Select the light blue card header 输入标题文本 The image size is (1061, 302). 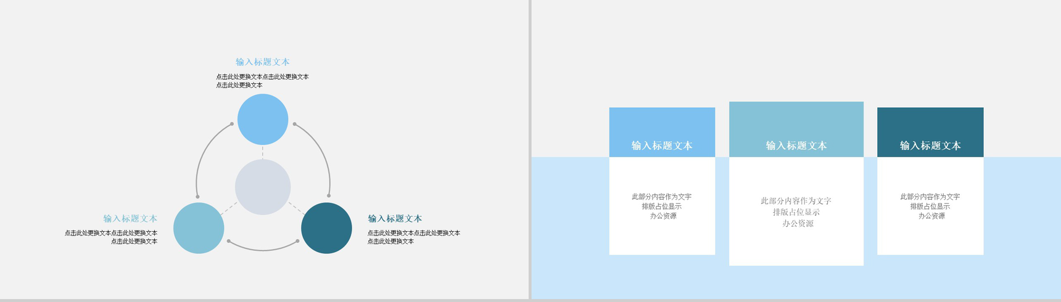(662, 133)
